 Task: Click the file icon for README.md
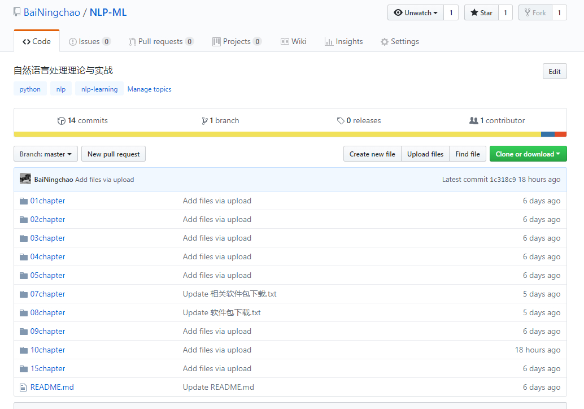point(23,388)
